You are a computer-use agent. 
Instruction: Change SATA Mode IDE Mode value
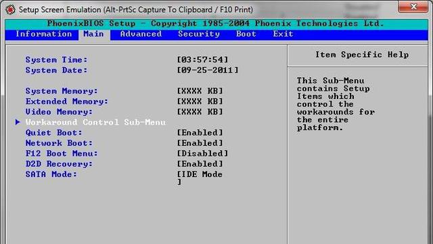(200, 178)
